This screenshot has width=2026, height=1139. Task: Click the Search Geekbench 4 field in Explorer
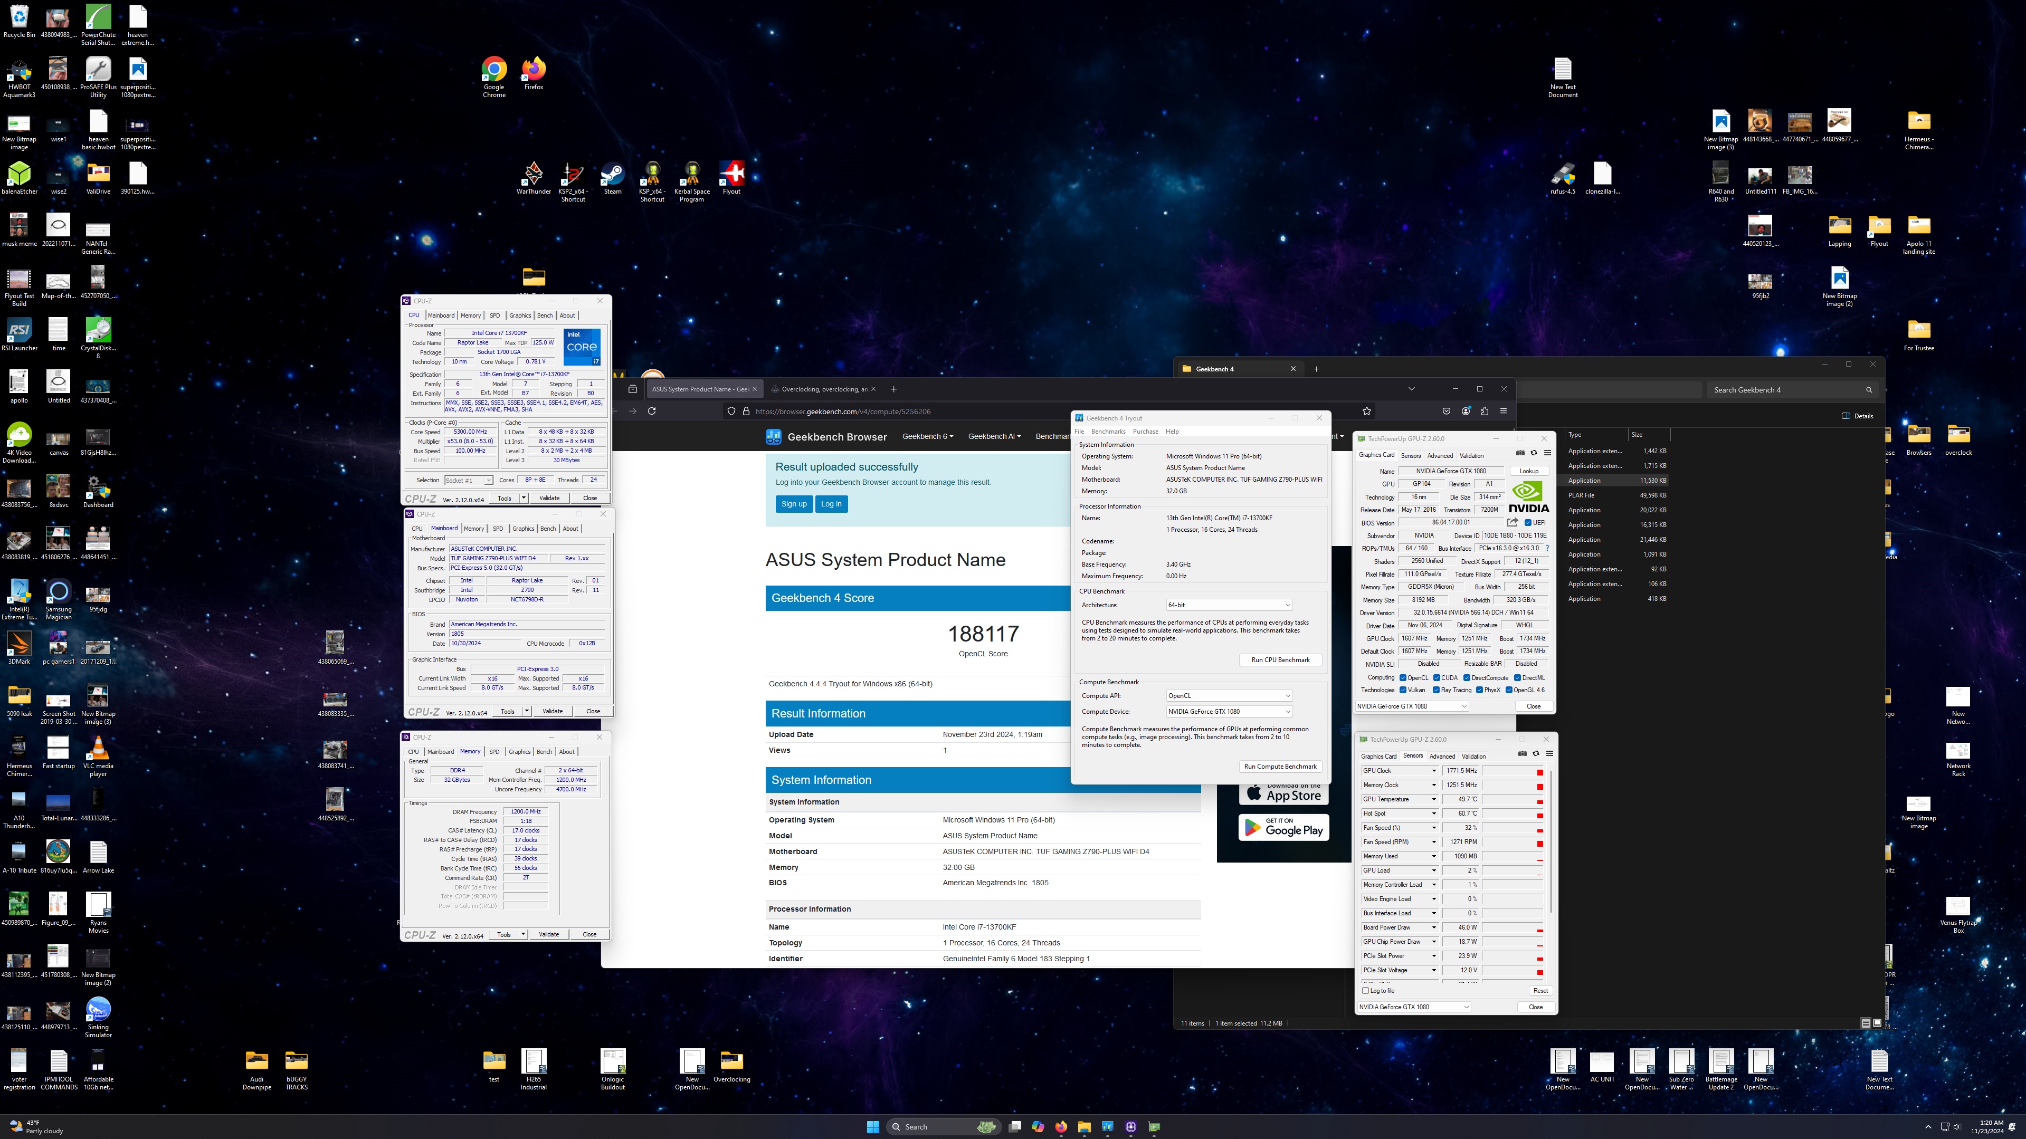coord(1793,390)
